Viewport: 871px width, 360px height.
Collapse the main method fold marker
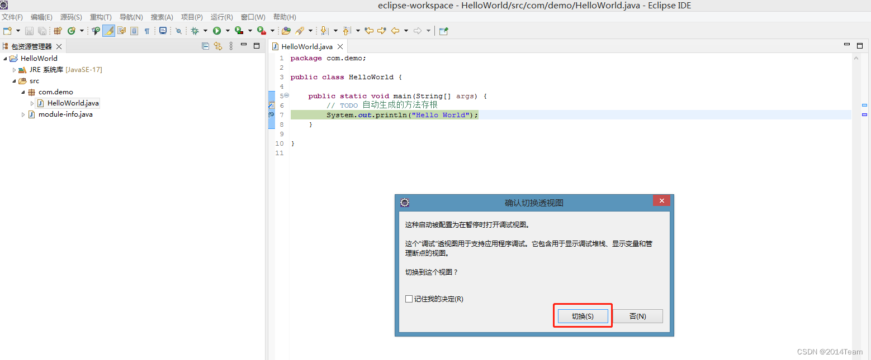click(287, 96)
